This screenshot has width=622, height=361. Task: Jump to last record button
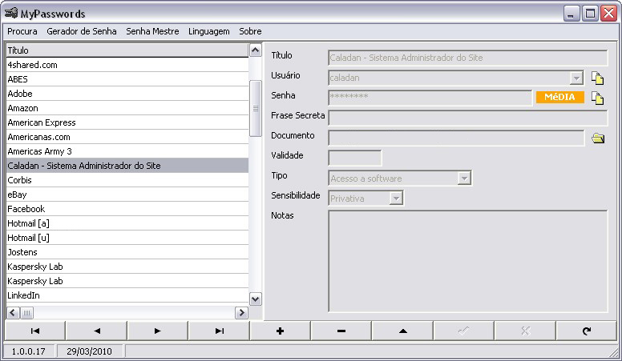219,331
